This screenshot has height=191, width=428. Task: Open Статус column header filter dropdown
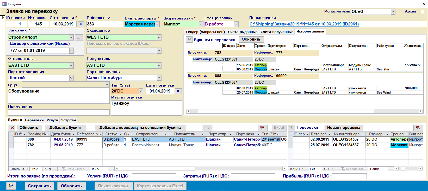(x=121, y=134)
